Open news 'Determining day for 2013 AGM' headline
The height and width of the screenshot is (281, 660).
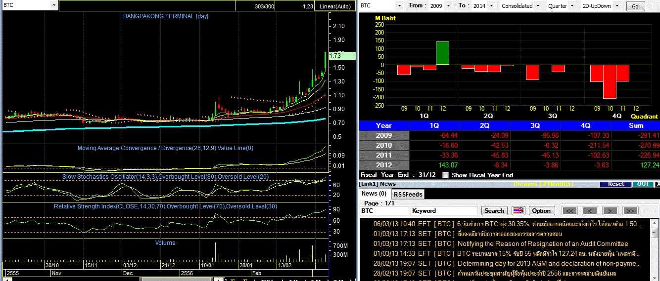pos(549,263)
